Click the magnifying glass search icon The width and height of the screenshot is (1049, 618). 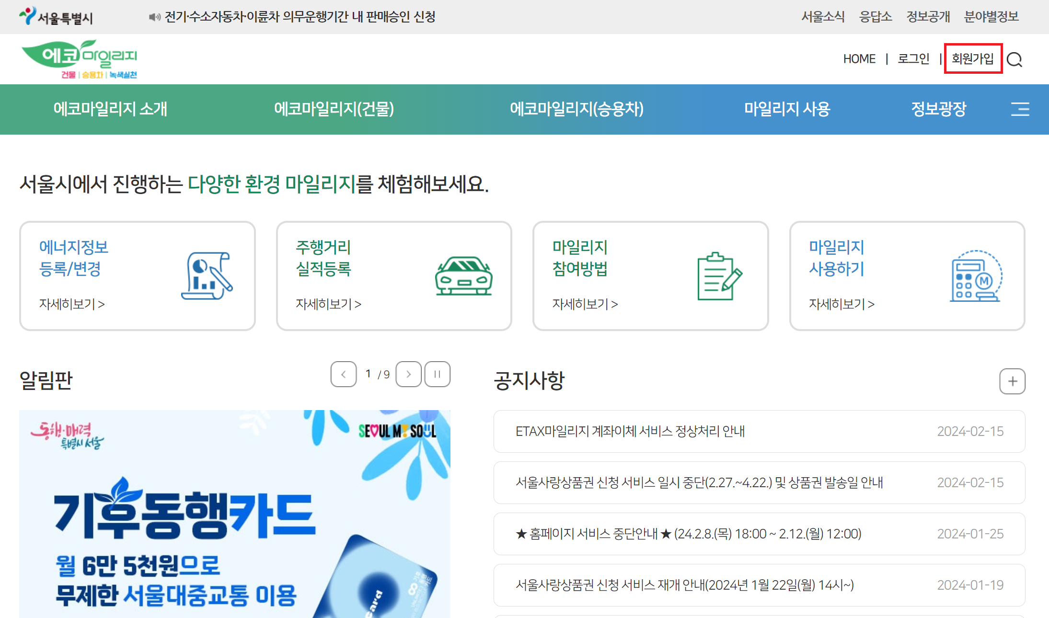[1014, 59]
